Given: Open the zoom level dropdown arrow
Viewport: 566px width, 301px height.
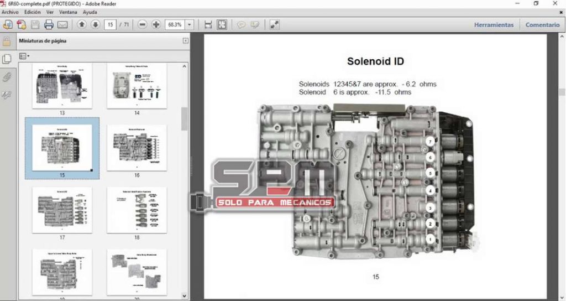Looking at the screenshot, I should (190, 24).
